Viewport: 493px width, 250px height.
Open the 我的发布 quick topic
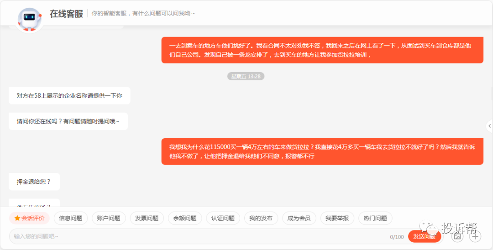(x=261, y=218)
